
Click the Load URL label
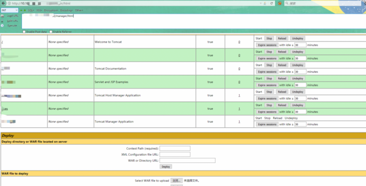(13, 16)
